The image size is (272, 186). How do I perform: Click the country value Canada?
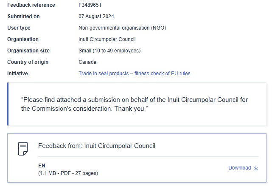pos(87,62)
